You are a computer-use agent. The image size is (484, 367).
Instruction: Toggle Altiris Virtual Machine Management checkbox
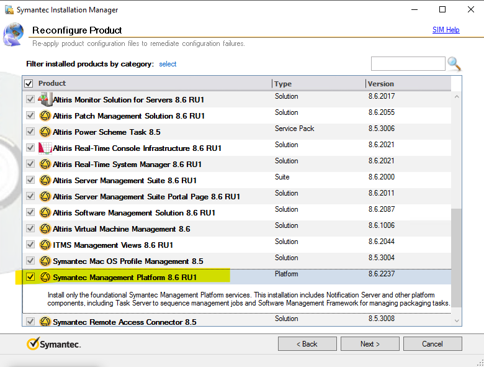[x=30, y=229]
